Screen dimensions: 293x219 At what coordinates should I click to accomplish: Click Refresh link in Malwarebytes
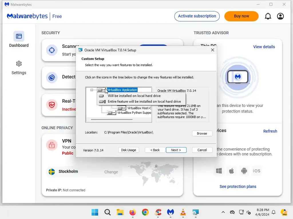[x=270, y=131]
